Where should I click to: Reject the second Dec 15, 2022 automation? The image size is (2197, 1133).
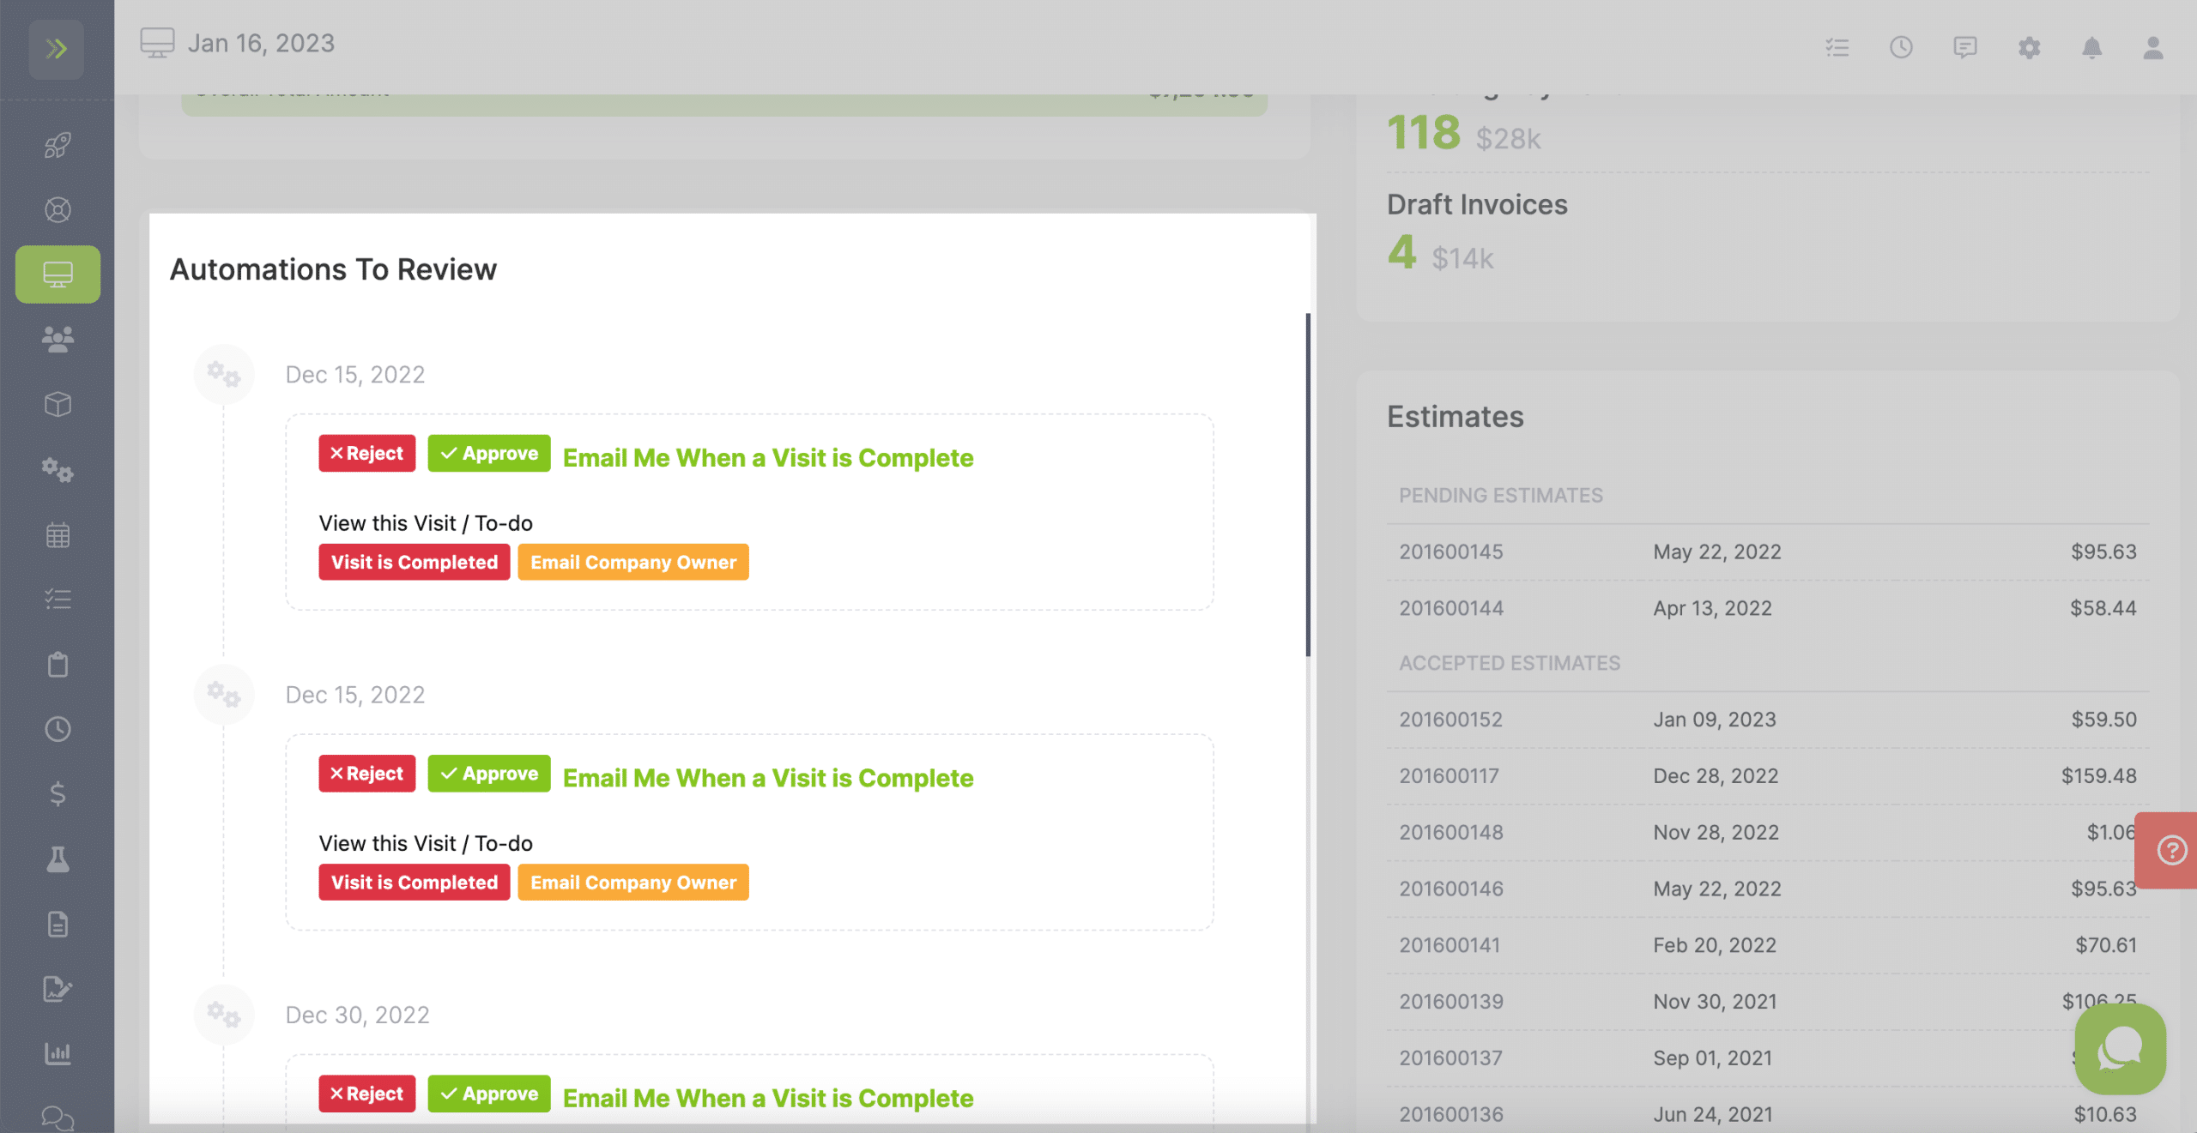click(366, 773)
